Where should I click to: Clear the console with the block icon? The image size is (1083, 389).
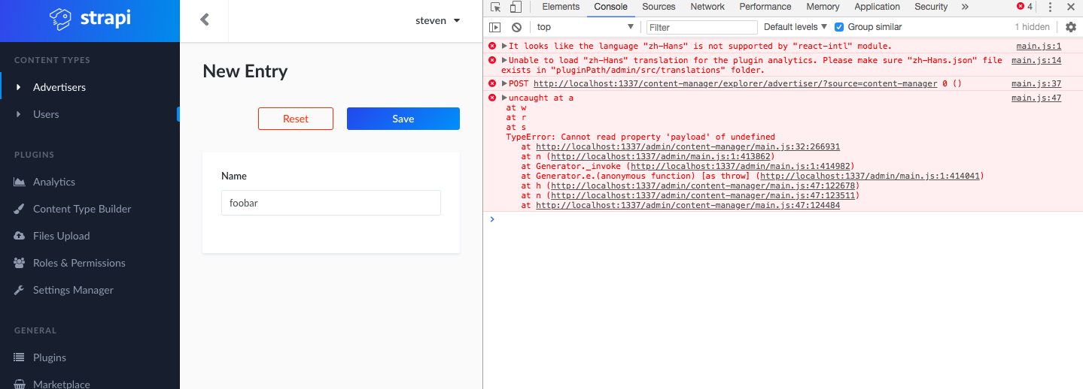(x=516, y=27)
